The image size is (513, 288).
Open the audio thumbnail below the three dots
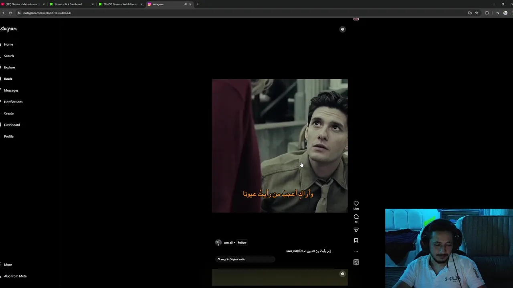[356, 262]
